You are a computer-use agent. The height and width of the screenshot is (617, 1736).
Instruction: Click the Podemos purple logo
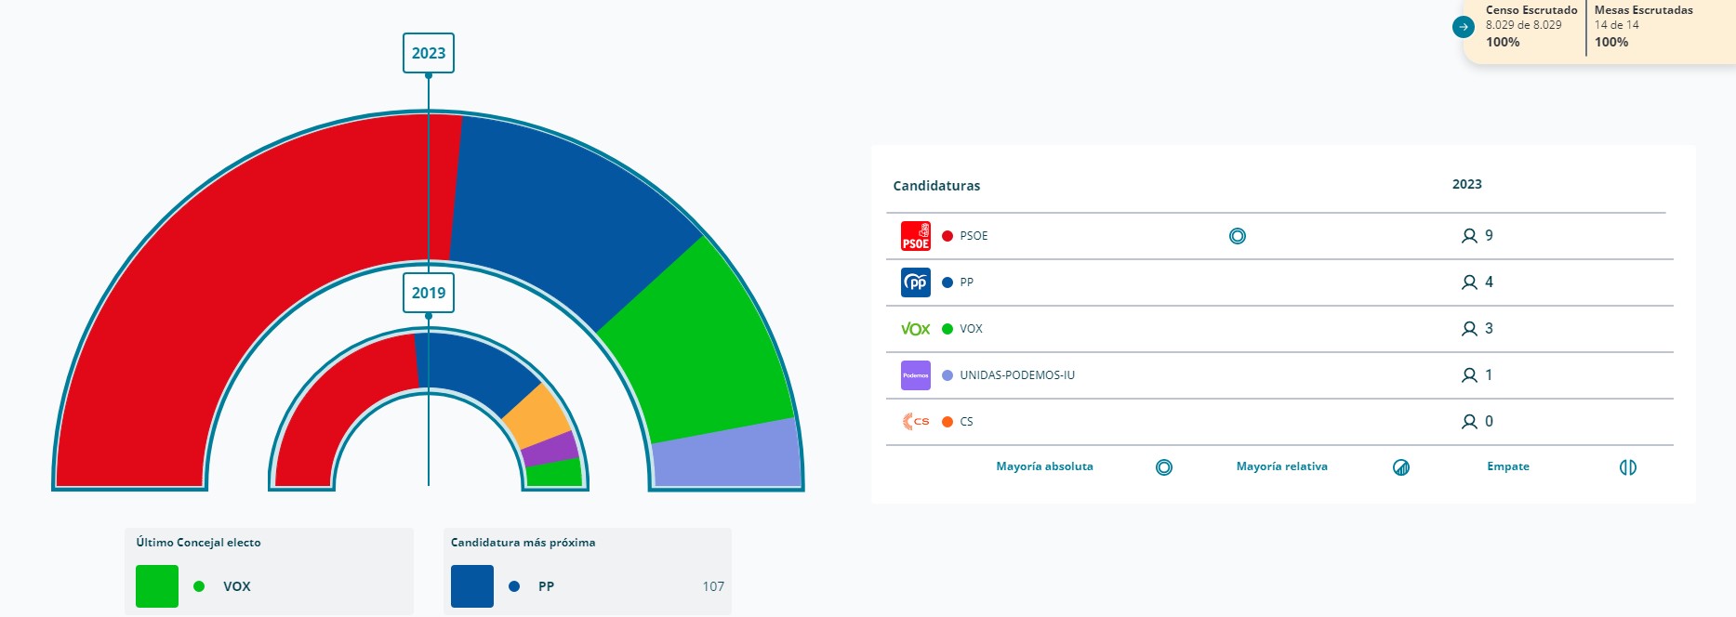click(916, 375)
